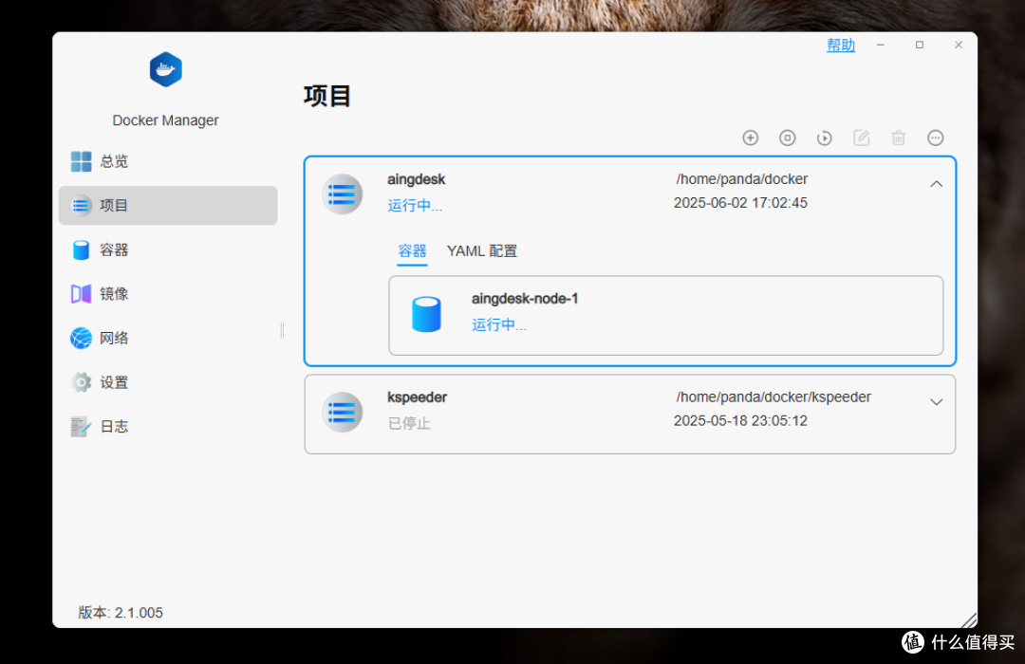Click the 镜像 purple icon
Viewport: 1025px width, 664px height.
(x=81, y=293)
